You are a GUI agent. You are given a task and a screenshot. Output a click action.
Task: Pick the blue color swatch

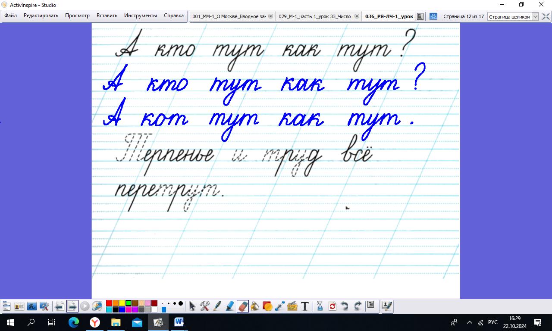tap(122, 309)
